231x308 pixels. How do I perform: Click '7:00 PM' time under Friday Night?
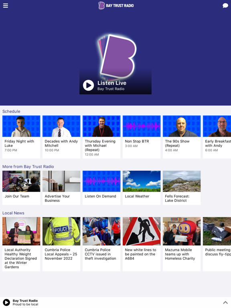click(x=11, y=150)
